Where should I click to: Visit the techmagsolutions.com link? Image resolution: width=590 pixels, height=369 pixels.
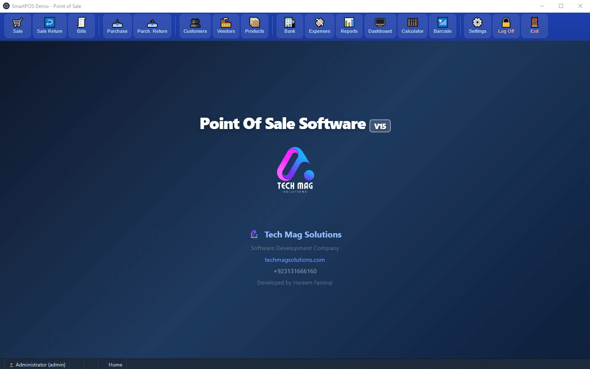coord(295,260)
